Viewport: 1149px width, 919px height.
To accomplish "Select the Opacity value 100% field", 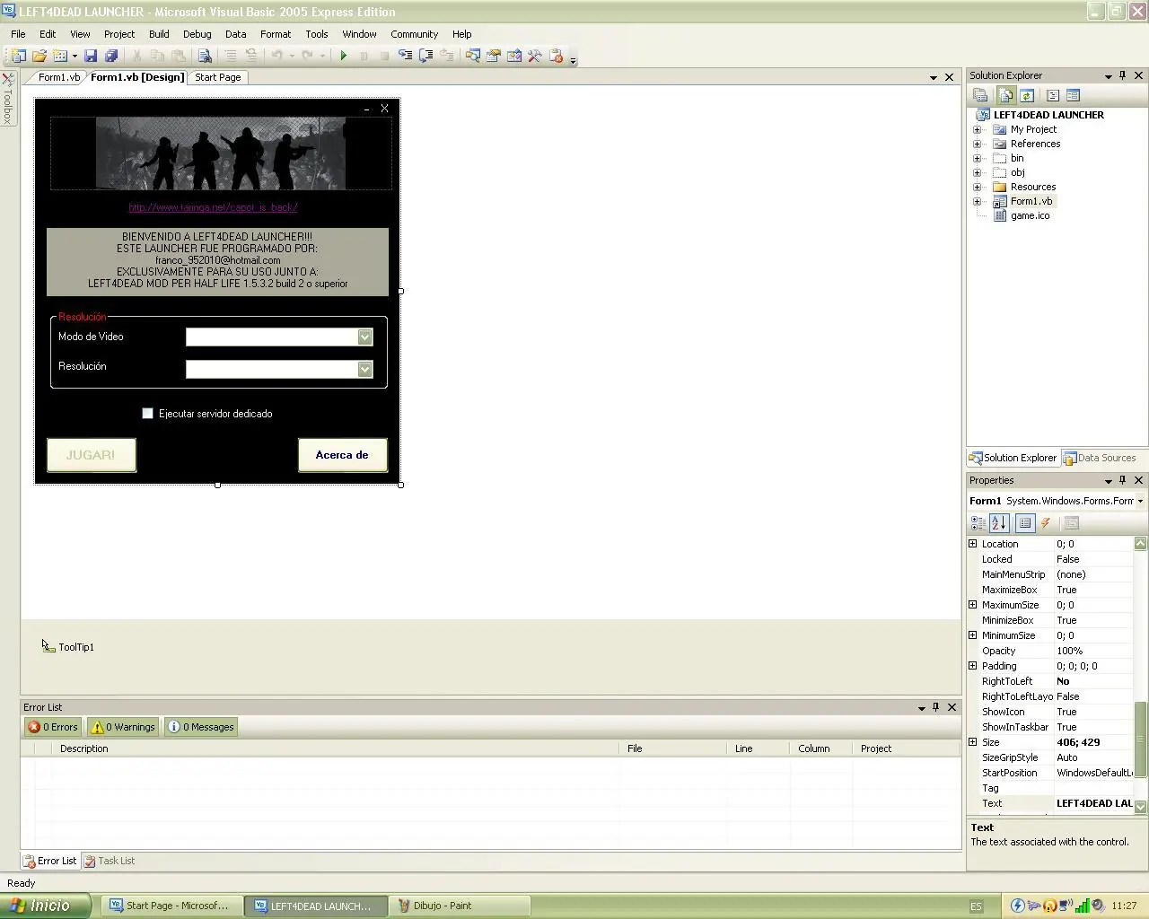I will pos(1093,651).
